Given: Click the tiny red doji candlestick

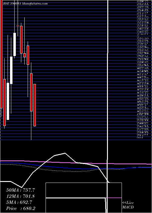Looking at the screenshot, I should point(18,26).
